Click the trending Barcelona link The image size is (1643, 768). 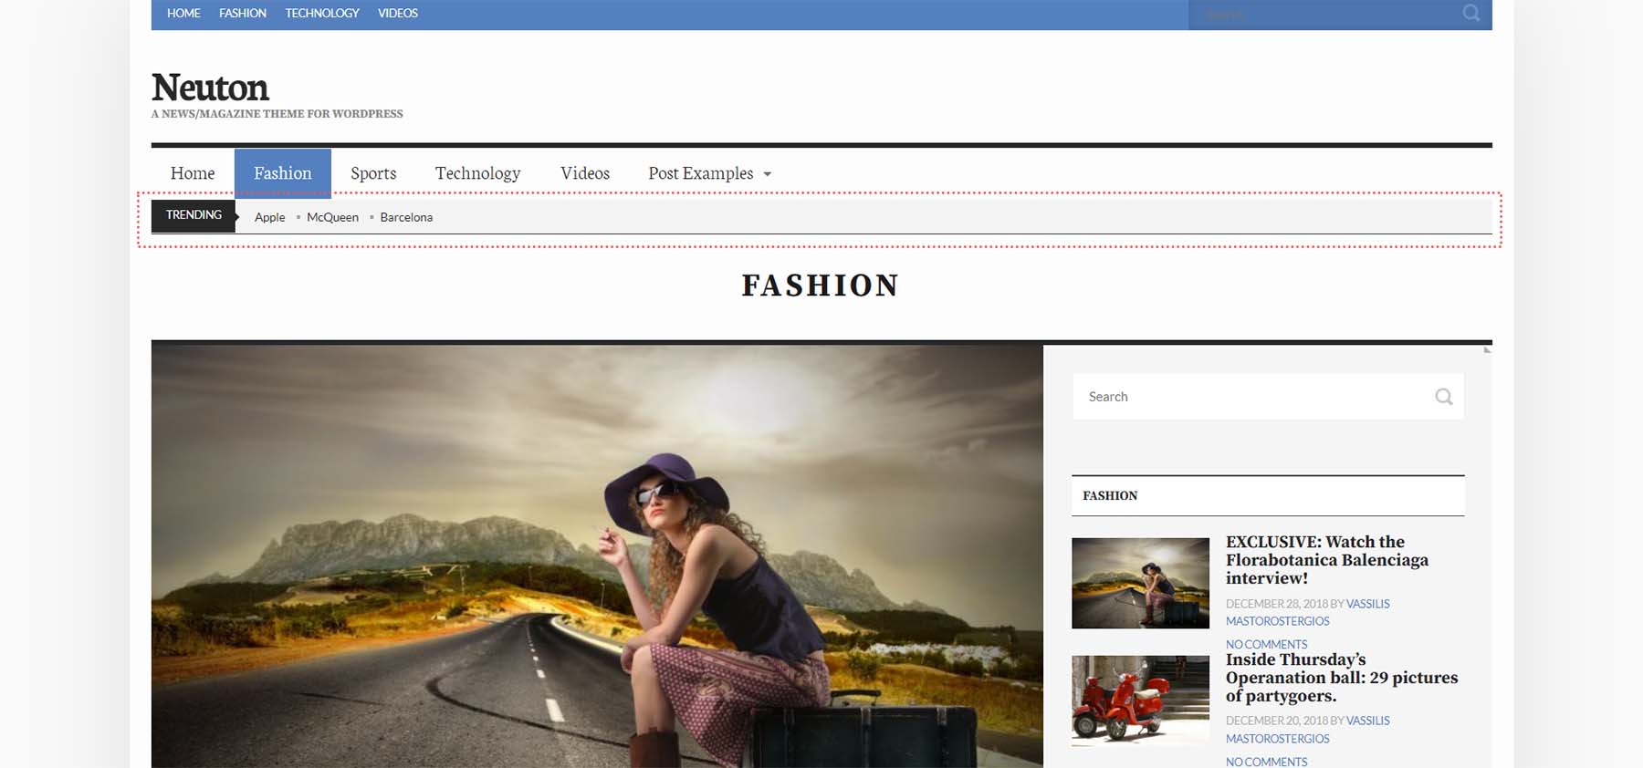406,217
